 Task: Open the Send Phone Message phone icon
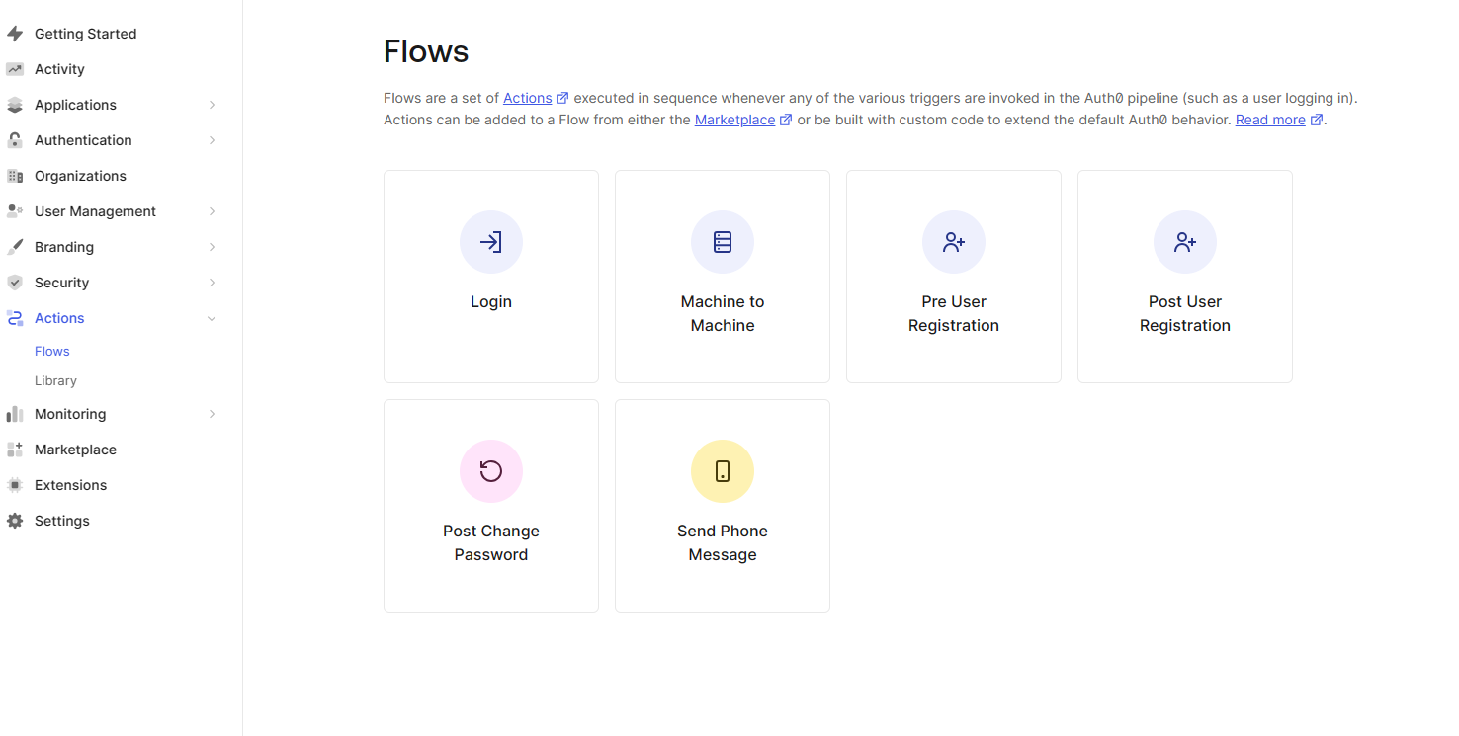[723, 470]
